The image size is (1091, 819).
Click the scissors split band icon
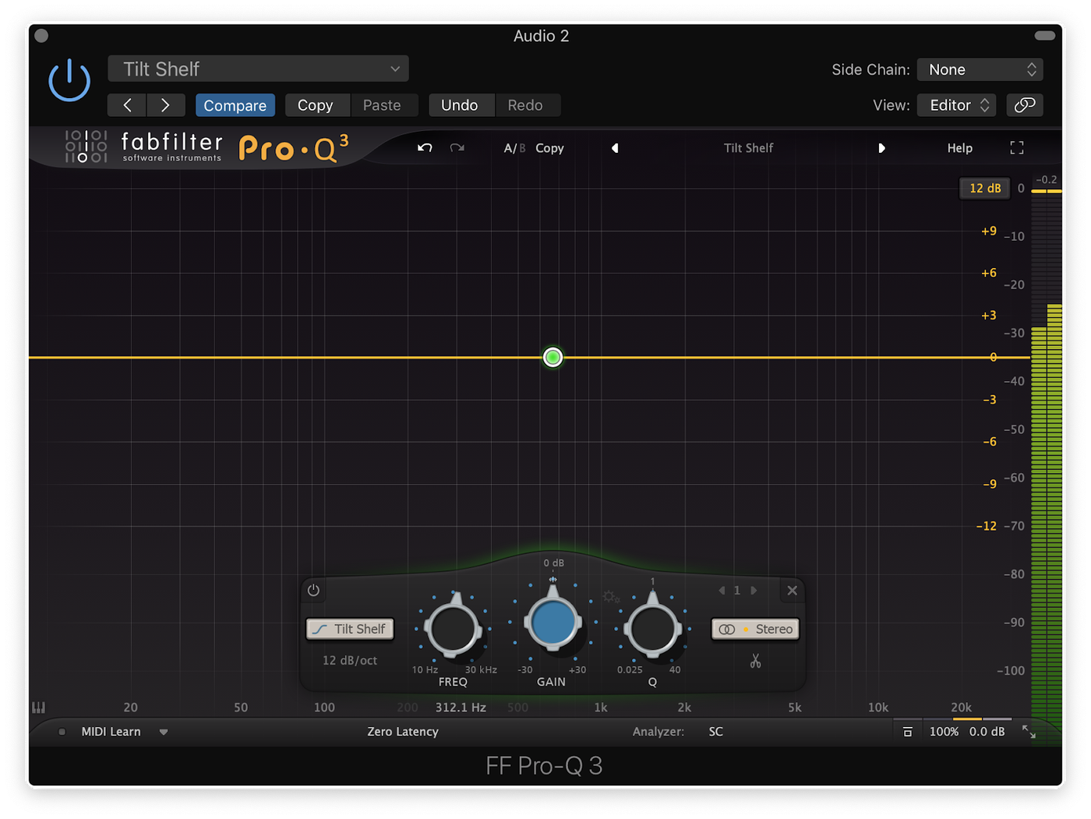click(755, 661)
